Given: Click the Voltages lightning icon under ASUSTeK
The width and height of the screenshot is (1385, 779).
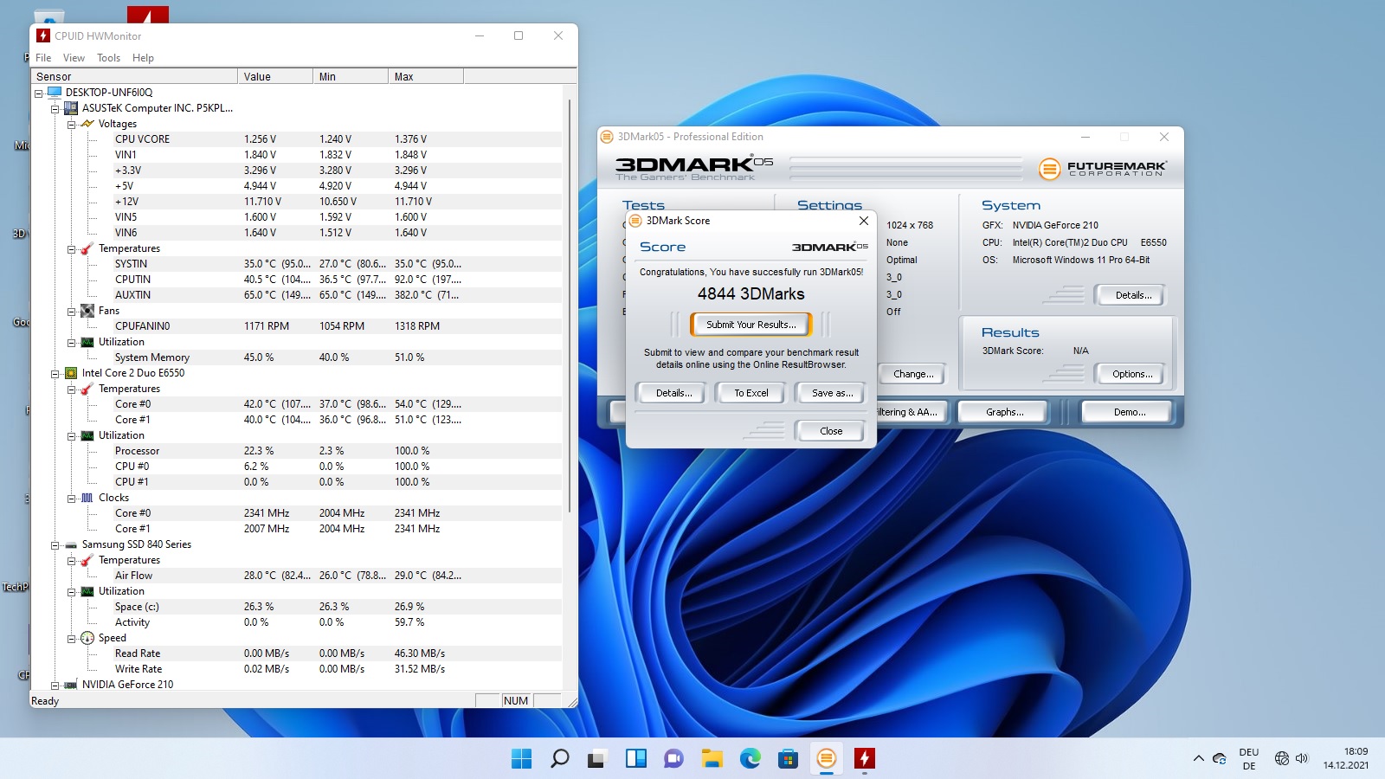Looking at the screenshot, I should click(87, 124).
